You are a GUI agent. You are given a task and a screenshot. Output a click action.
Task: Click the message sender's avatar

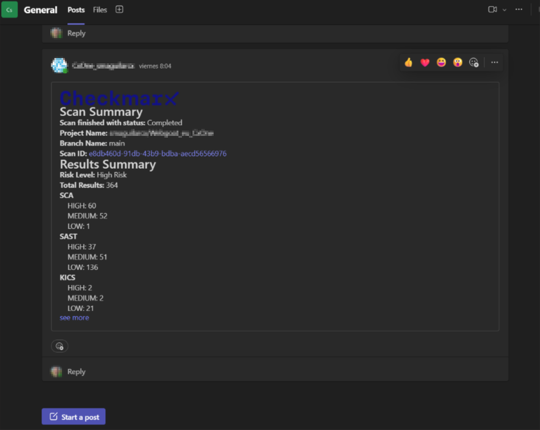point(59,66)
